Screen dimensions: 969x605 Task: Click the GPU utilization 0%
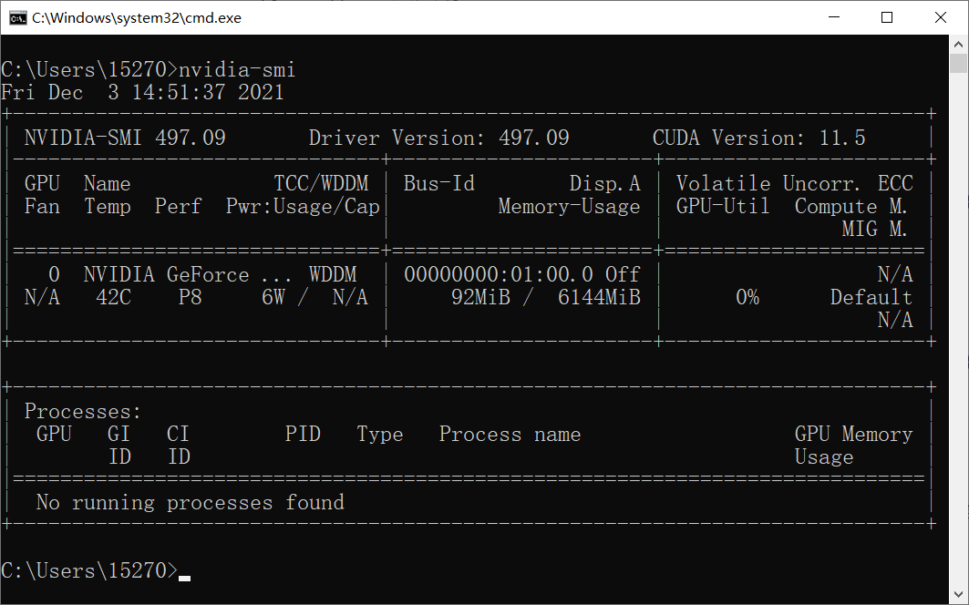point(747,297)
